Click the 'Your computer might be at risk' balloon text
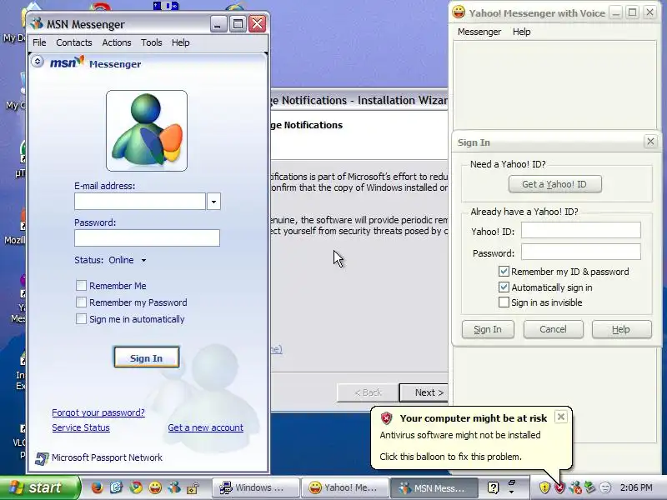 click(473, 418)
